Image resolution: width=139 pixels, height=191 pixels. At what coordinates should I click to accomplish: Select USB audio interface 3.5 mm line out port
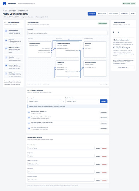79,50
